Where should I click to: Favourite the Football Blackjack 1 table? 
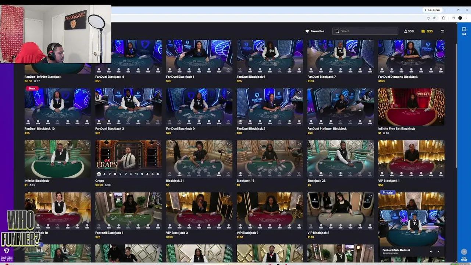point(158,197)
